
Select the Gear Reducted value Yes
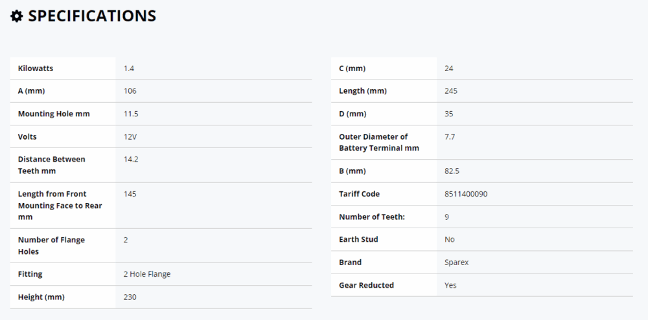click(x=450, y=285)
